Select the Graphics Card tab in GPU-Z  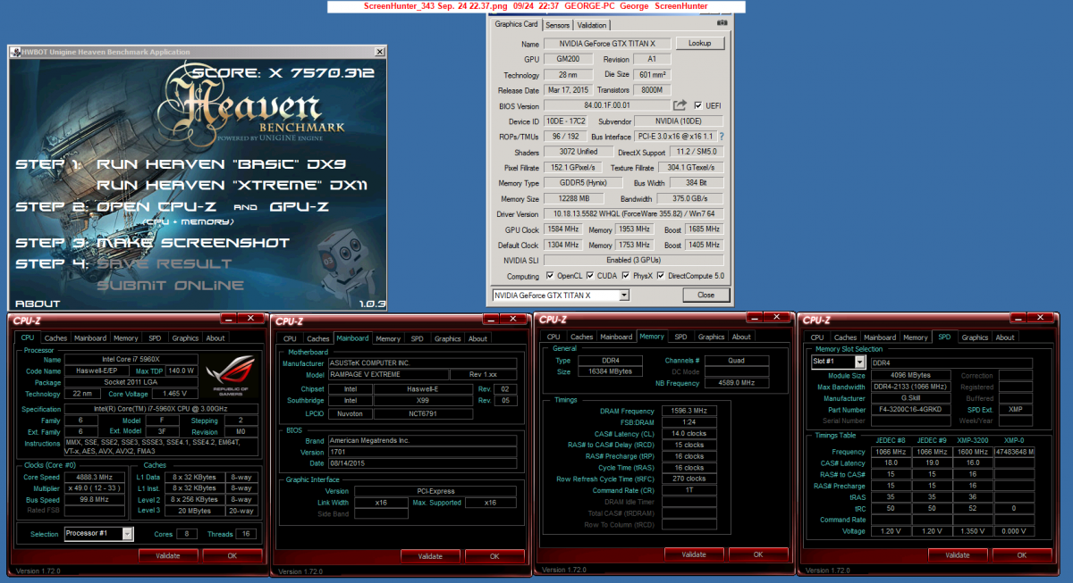(x=517, y=24)
